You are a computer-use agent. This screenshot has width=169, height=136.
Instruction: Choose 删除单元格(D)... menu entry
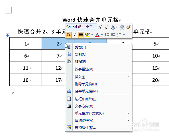(x=98, y=84)
